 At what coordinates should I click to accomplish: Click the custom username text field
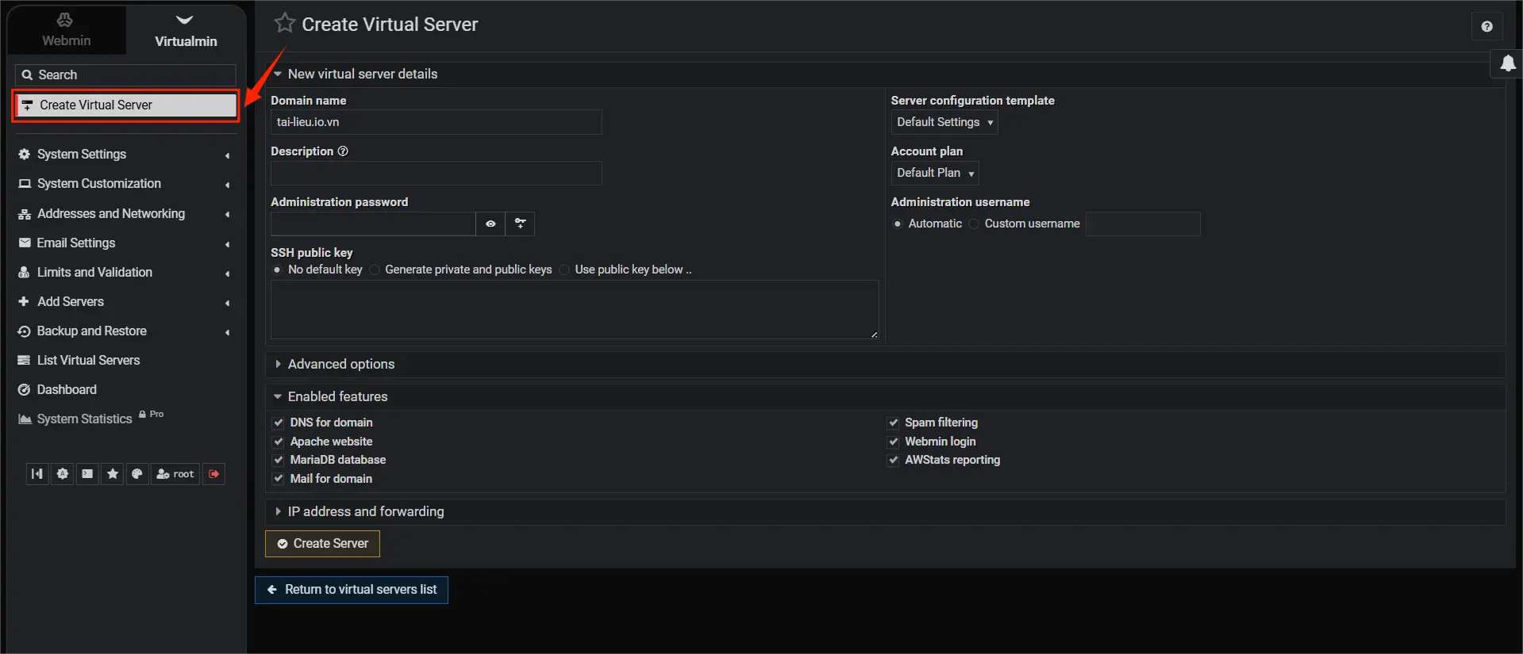click(x=1143, y=224)
